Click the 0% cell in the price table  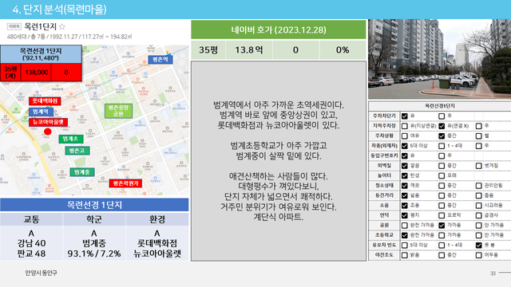[x=343, y=49]
